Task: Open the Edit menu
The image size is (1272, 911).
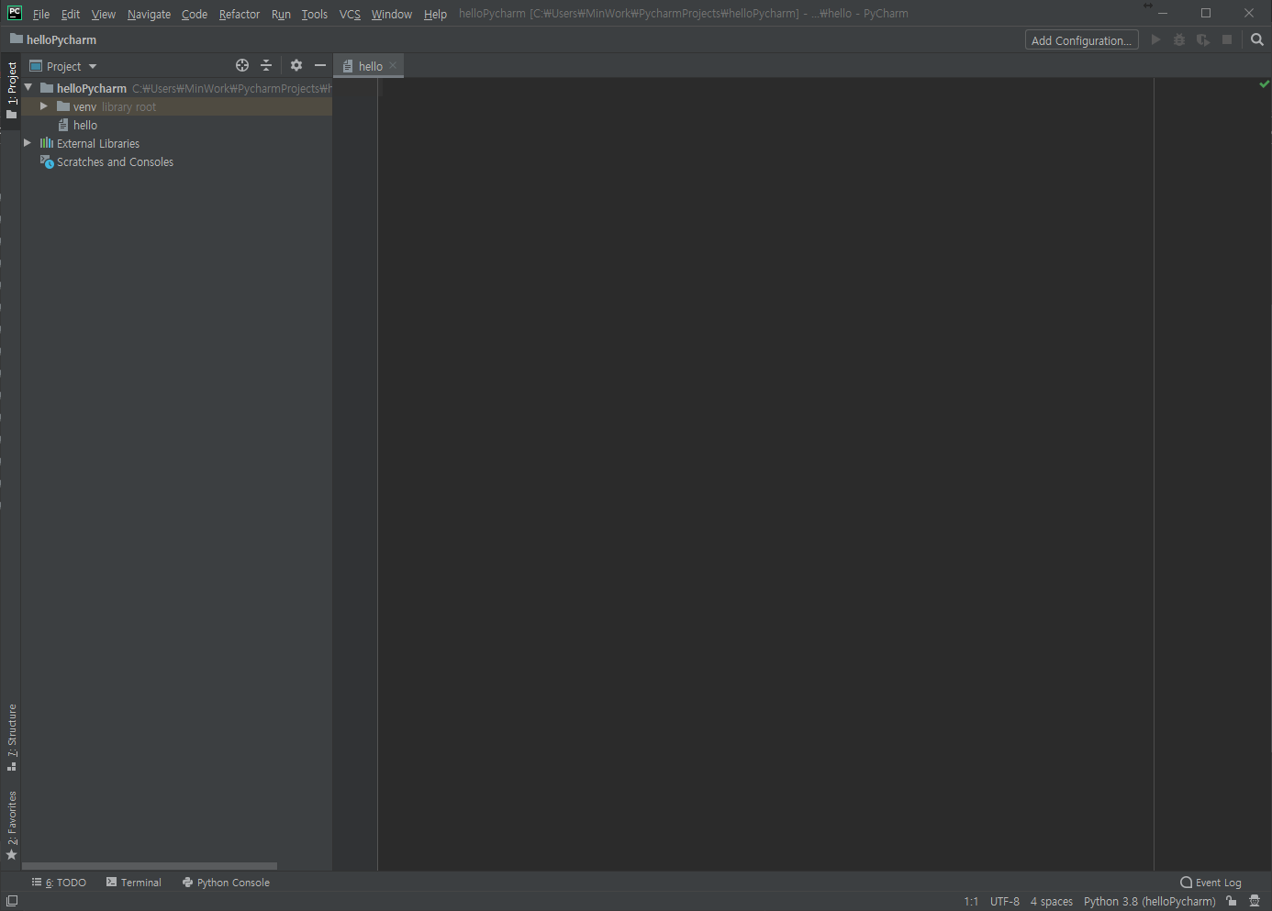Action: pos(71,14)
